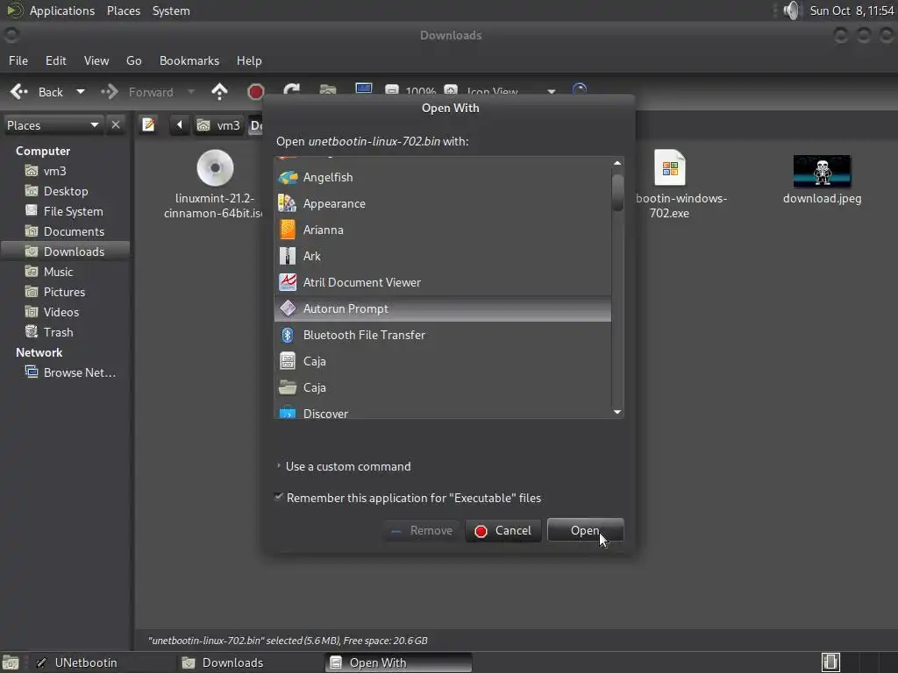Select the download.jpeg thumbnail
Screen dimensions: 898x673
822,171
